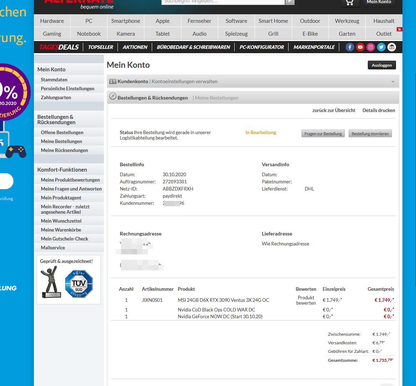Open Mein Recorder - zuletzt angesehene Artikel

(x=65, y=209)
